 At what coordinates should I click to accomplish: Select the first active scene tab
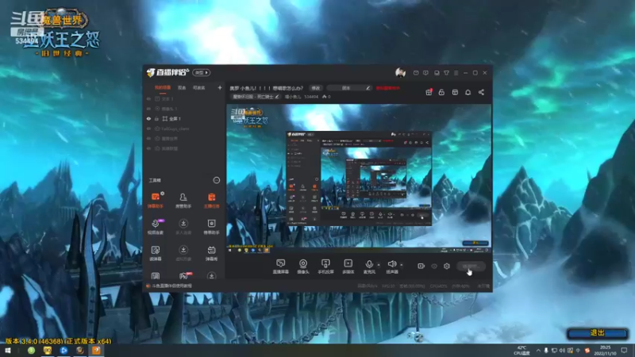pos(163,87)
